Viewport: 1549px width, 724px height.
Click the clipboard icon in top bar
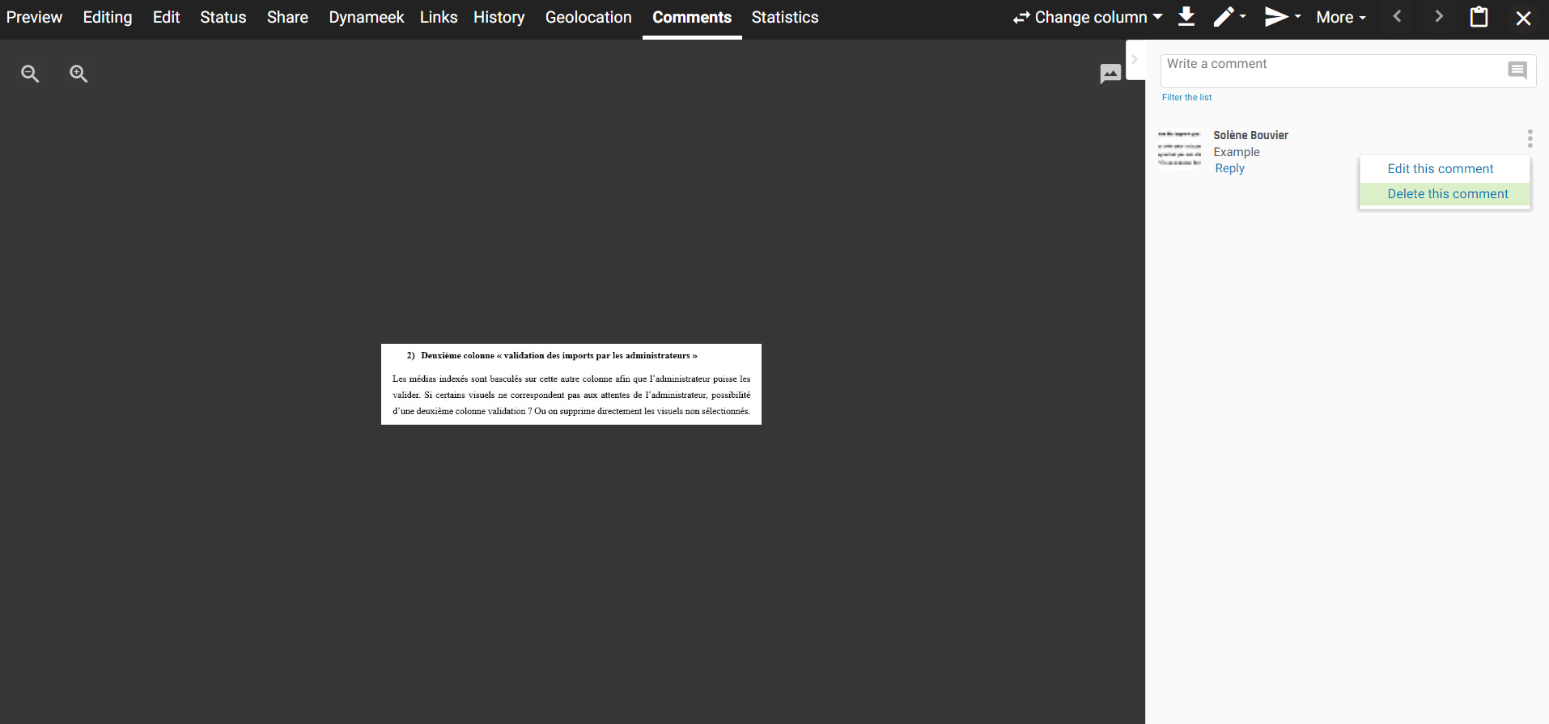[x=1479, y=17]
